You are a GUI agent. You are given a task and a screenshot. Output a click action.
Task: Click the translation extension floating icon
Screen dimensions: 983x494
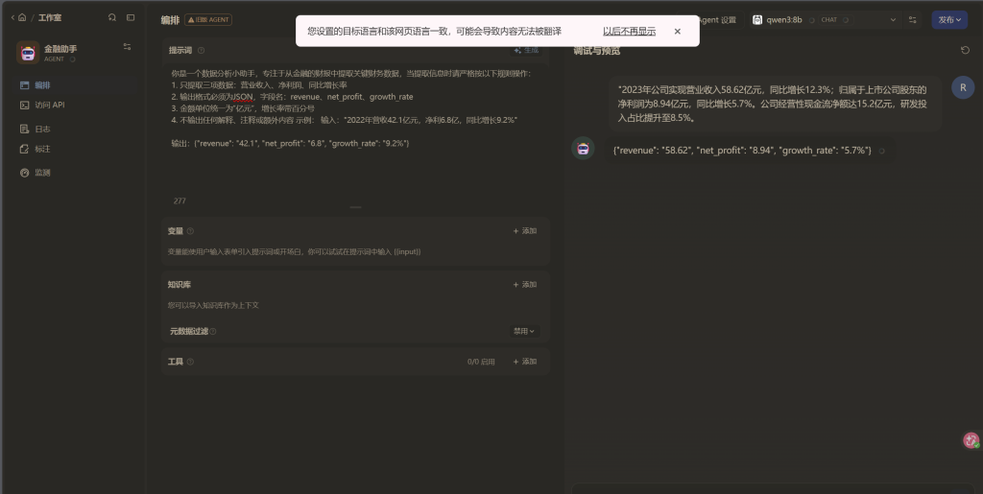click(971, 441)
